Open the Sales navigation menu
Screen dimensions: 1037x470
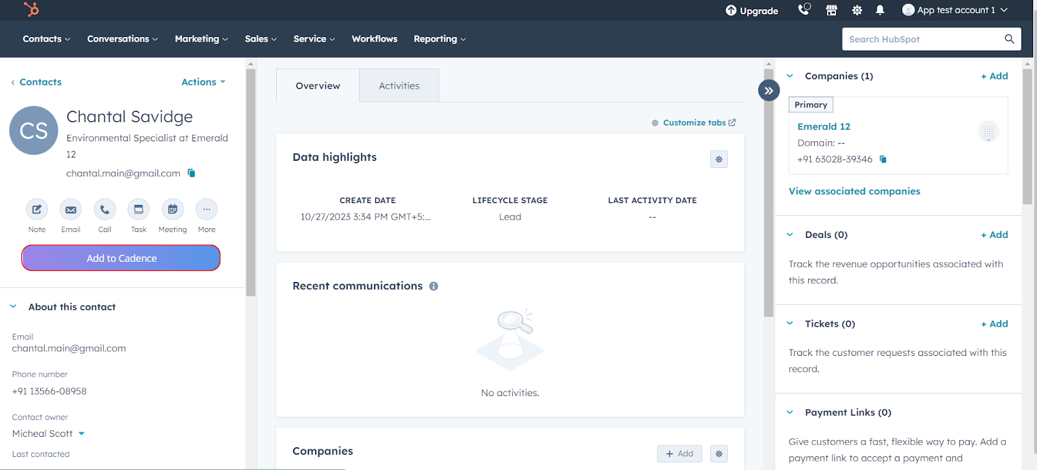(261, 39)
